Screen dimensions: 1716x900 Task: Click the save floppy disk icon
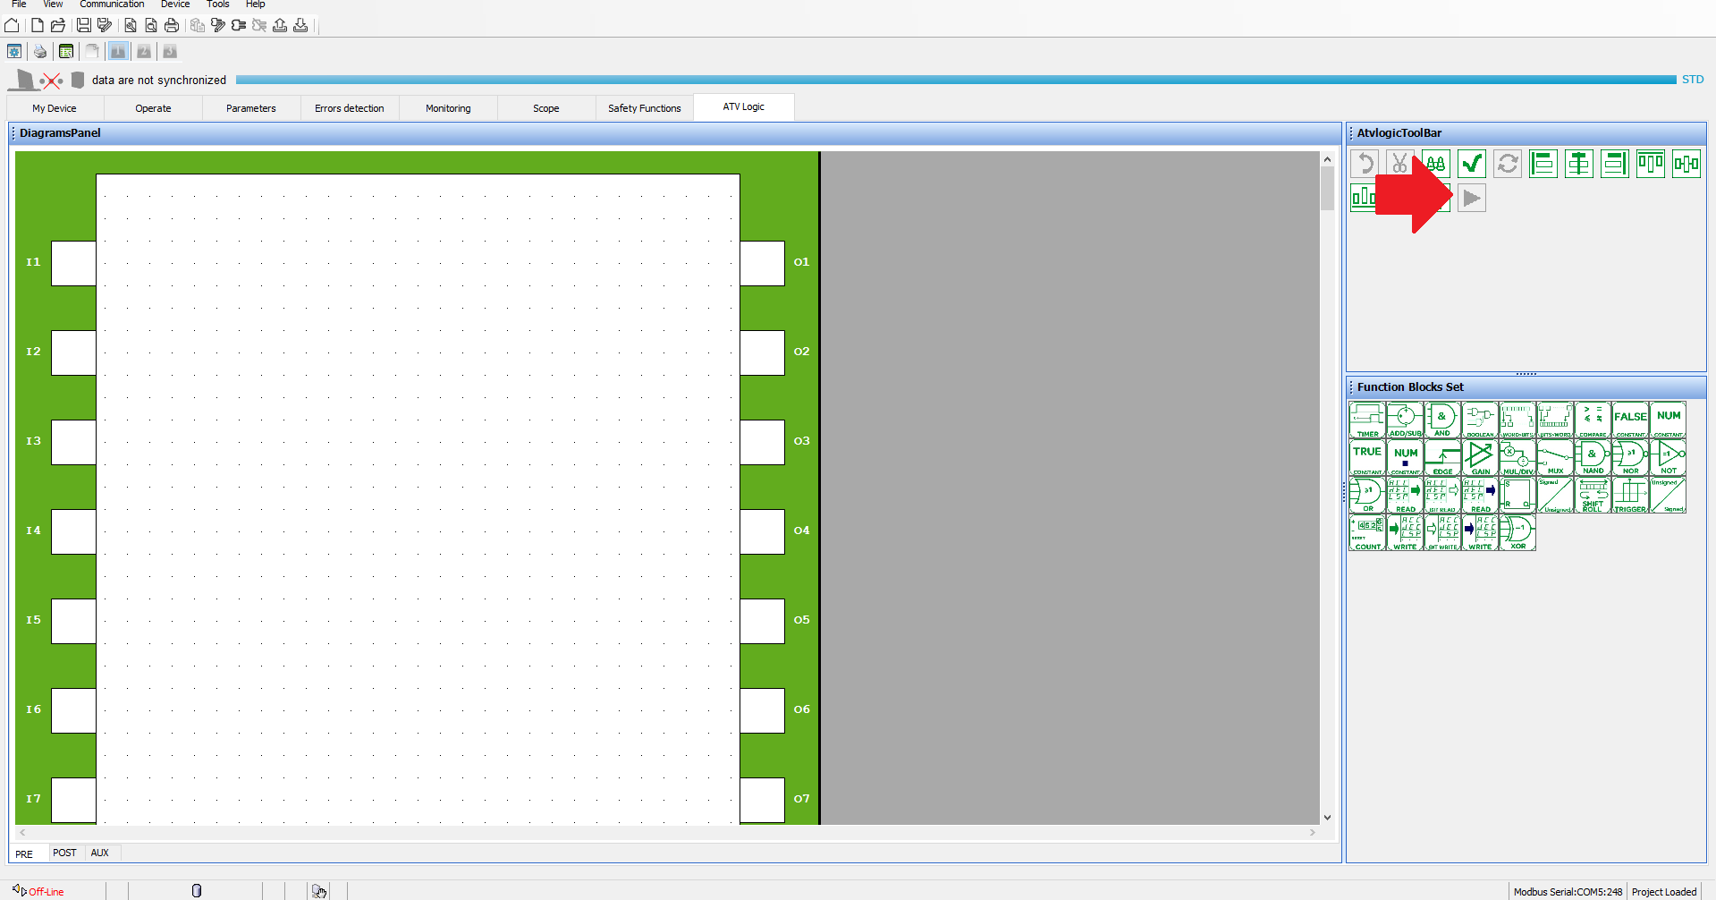point(84,25)
